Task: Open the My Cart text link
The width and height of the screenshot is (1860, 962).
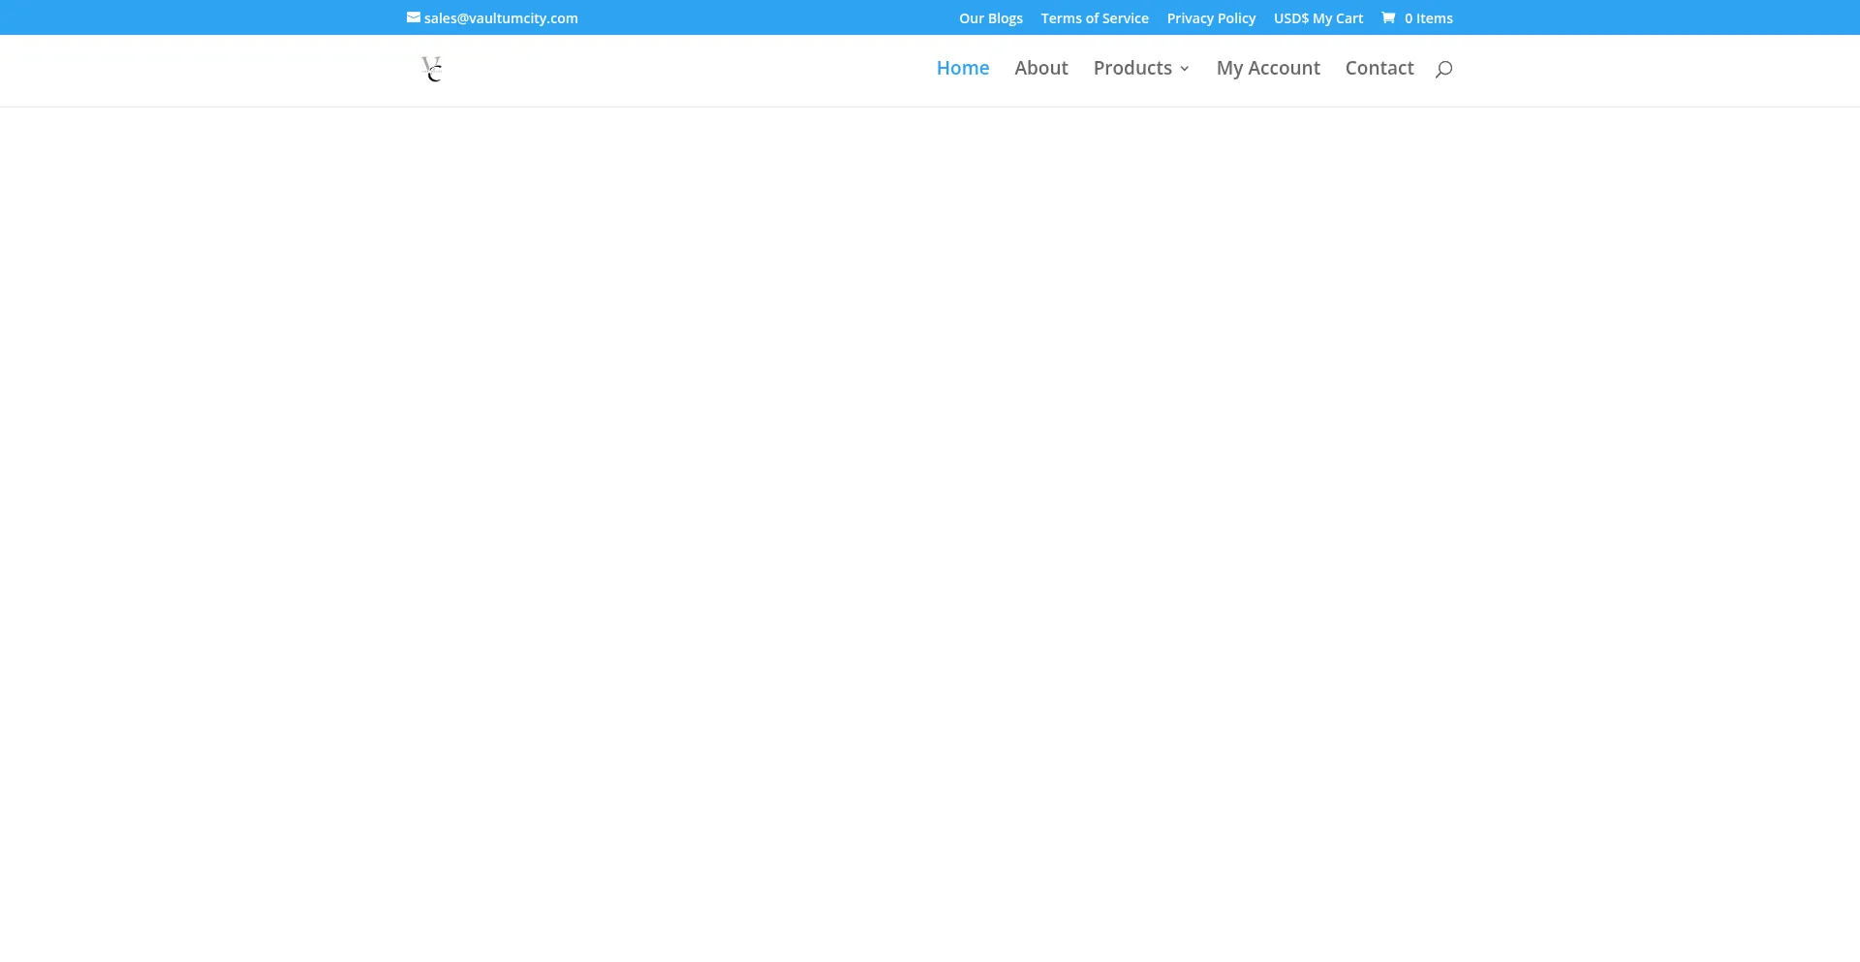Action: click(1338, 18)
